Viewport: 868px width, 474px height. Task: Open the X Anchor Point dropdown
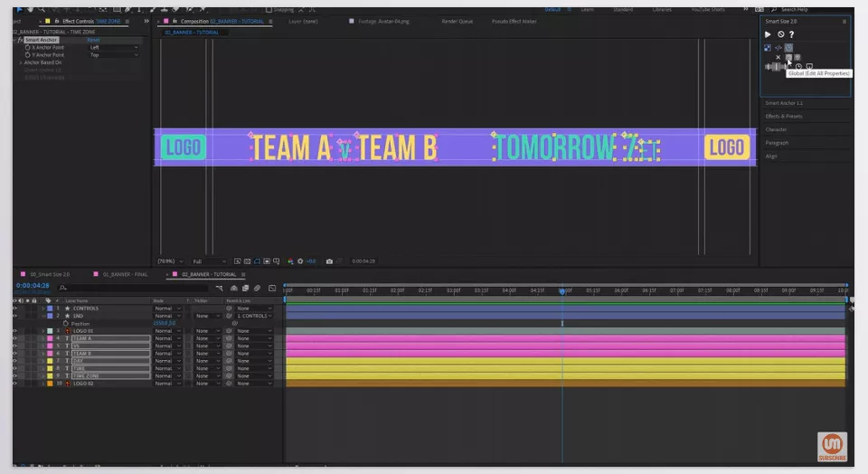113,47
